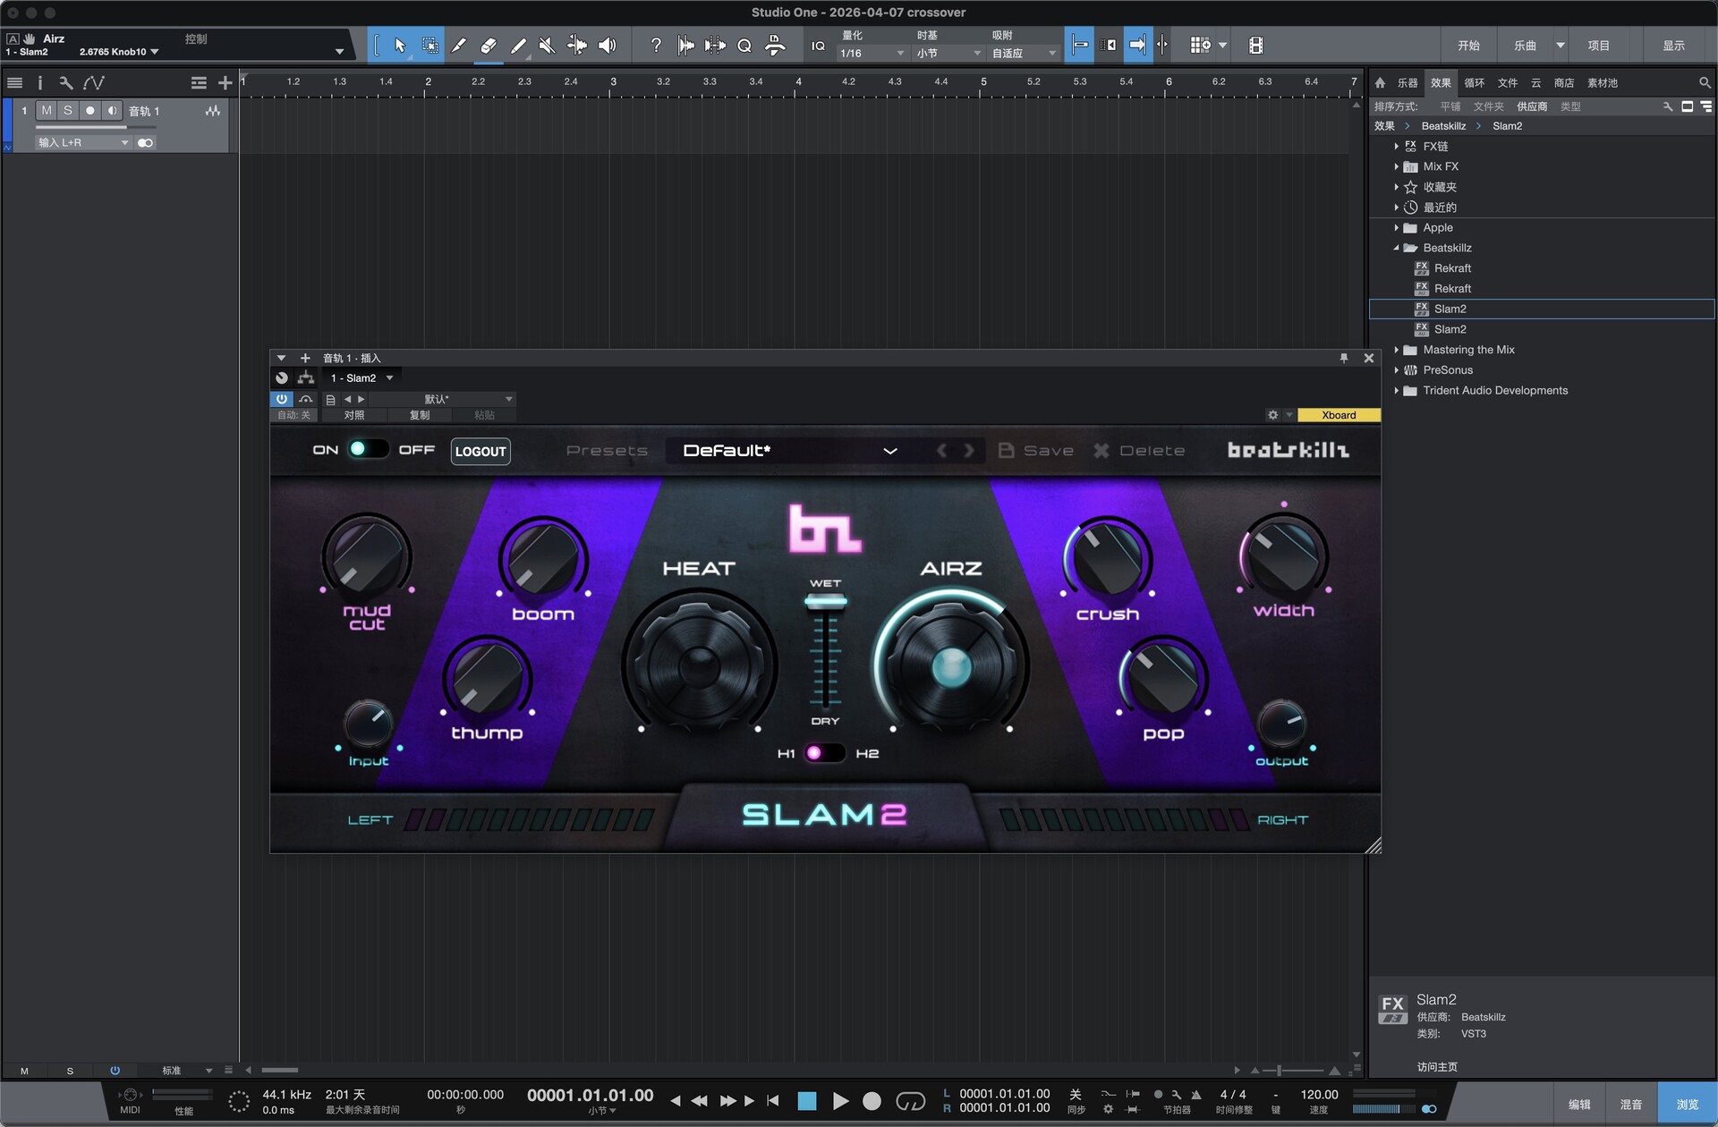Open the 混音 mixer view
The width and height of the screenshot is (1718, 1127).
tap(1631, 1105)
